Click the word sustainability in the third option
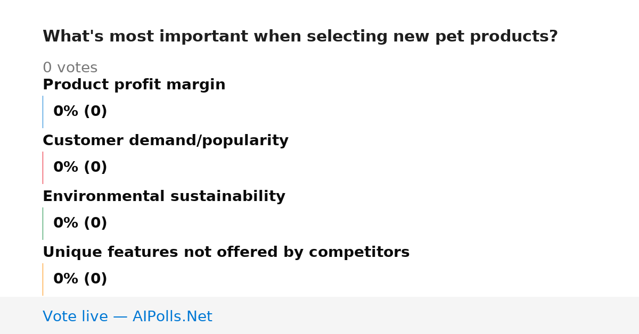 pyautogui.click(x=228, y=196)
